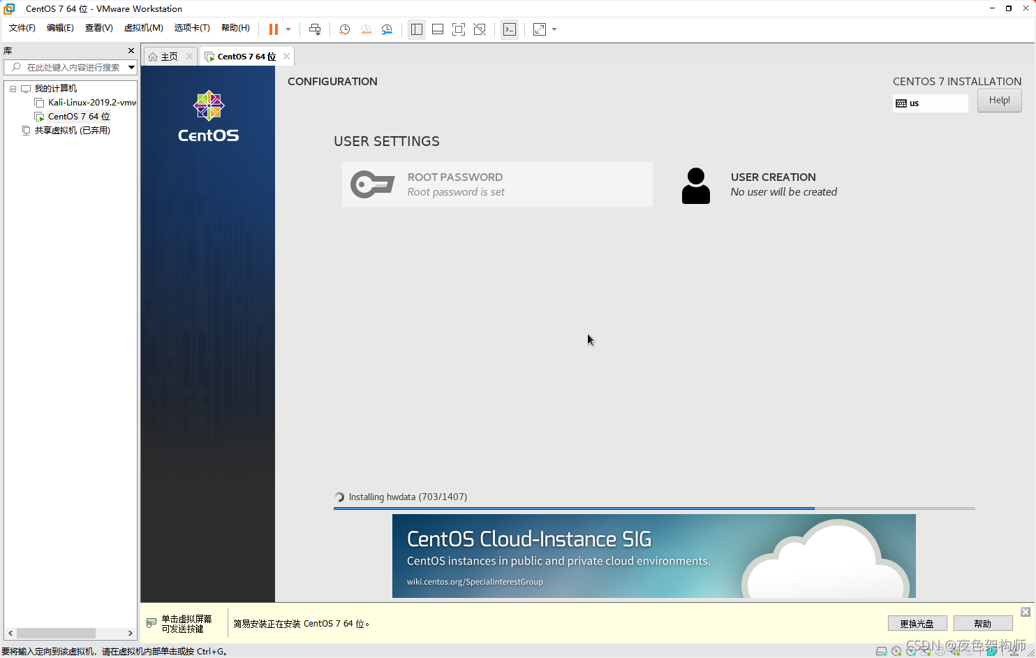Screen dimensions: 1036x658
Task: Click the keyboard icon in the hint bar
Action: pyautogui.click(x=151, y=622)
